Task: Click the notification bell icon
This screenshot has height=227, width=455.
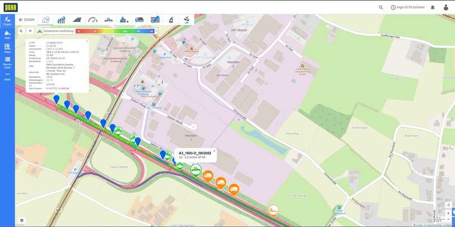Action: (x=433, y=7)
